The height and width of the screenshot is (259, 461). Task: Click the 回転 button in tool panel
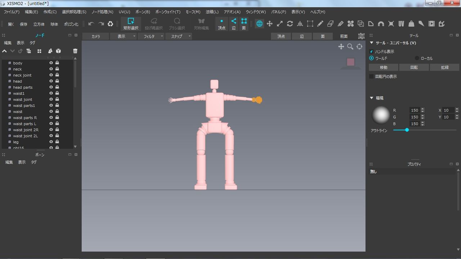click(414, 67)
